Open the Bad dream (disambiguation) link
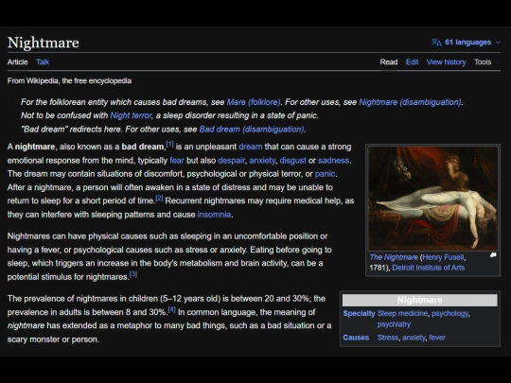The height and width of the screenshot is (383, 511). pos(252,130)
